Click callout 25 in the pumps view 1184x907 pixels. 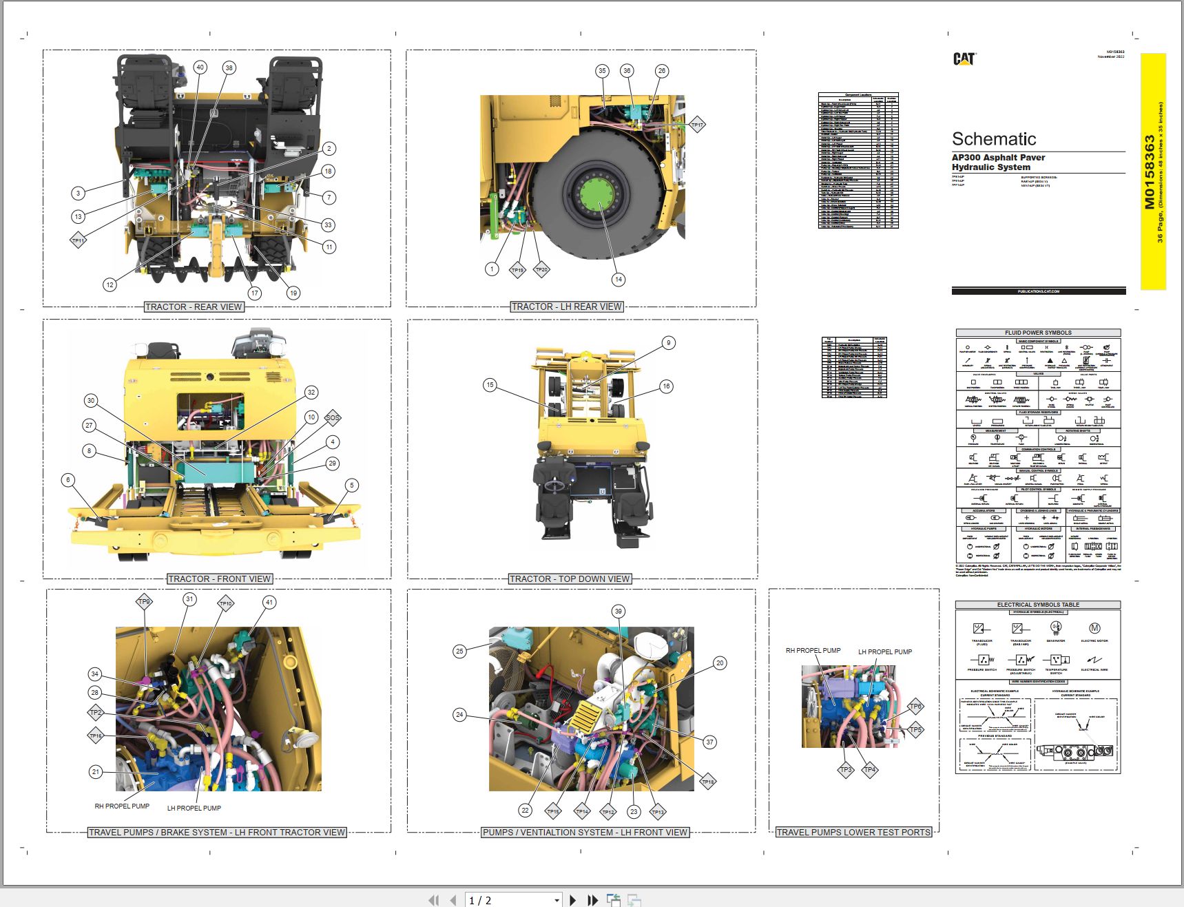click(459, 651)
